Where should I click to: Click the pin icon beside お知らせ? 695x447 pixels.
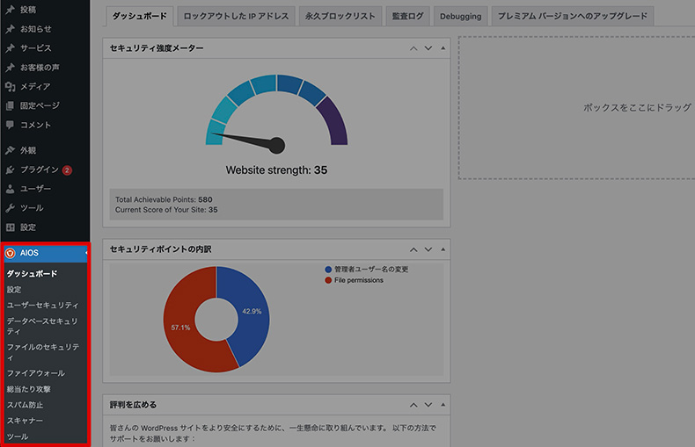point(10,29)
